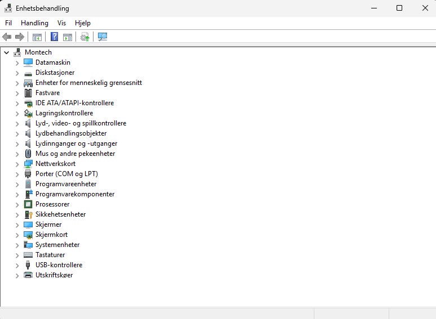The width and height of the screenshot is (436, 319).
Task: Click the USB-kontrollere plug icon
Action: coord(28,265)
